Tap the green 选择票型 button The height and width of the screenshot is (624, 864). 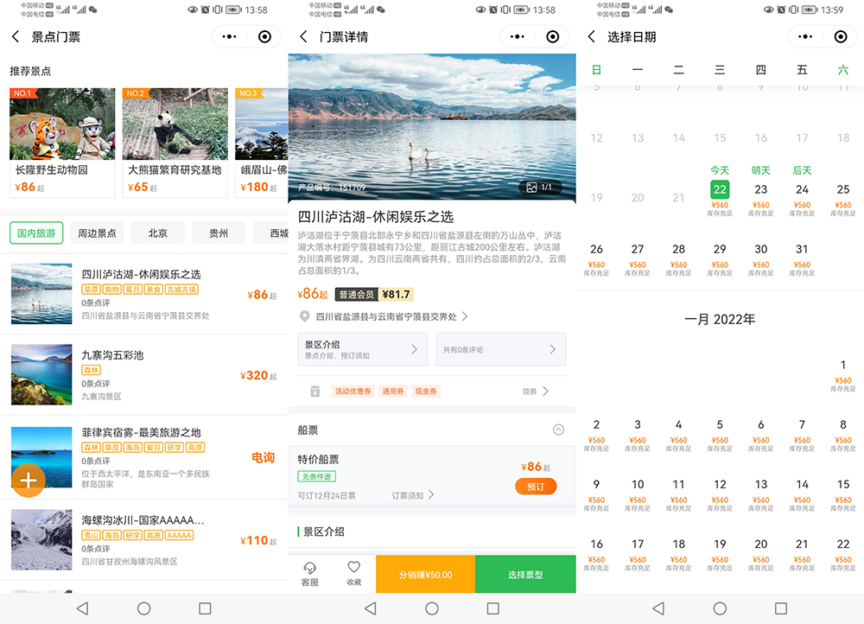pyautogui.click(x=524, y=574)
